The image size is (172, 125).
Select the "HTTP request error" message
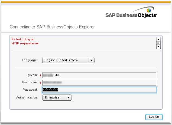point(25,43)
